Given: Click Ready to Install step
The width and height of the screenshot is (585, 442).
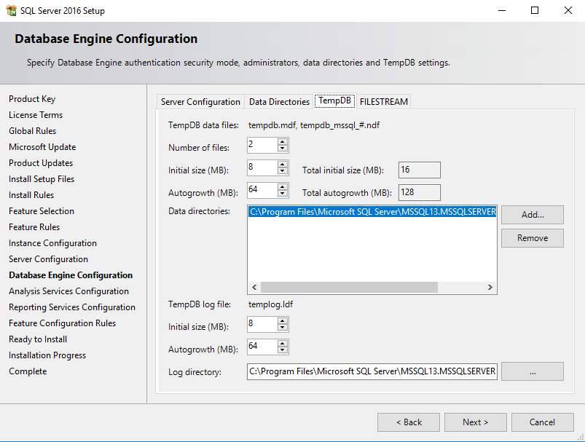Looking at the screenshot, I should tap(38, 339).
